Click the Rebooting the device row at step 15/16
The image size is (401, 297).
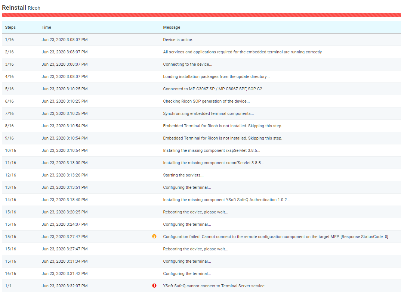pos(200,212)
